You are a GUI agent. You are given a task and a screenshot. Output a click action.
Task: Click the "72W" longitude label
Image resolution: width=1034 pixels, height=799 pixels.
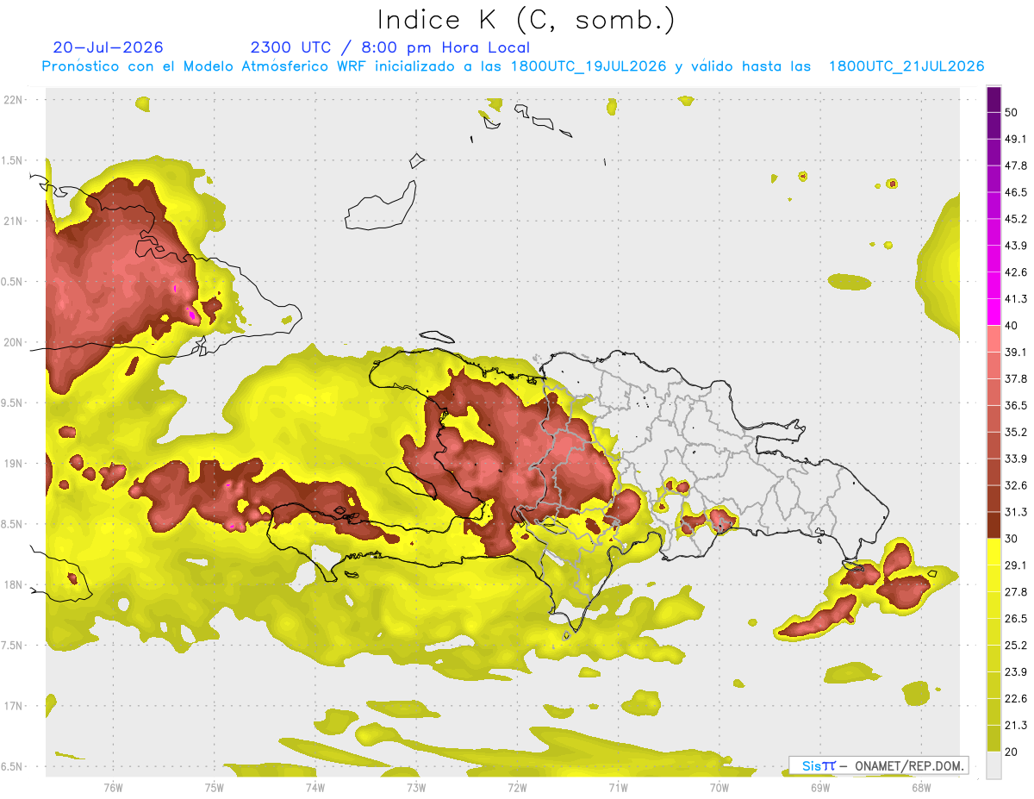point(517,788)
